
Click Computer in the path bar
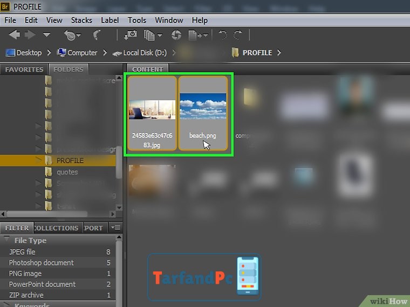[x=77, y=53]
